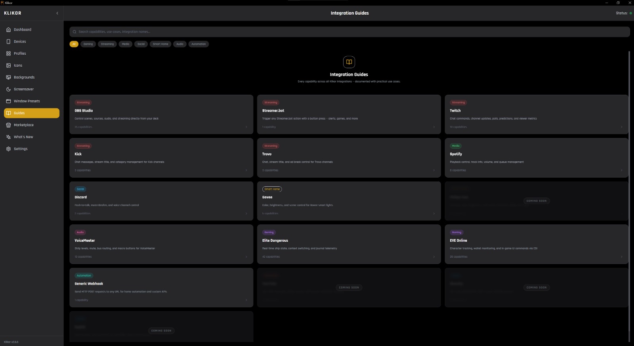This screenshot has width=634, height=346.
Task: Open the Elite Dangerous guide
Action: (x=349, y=244)
